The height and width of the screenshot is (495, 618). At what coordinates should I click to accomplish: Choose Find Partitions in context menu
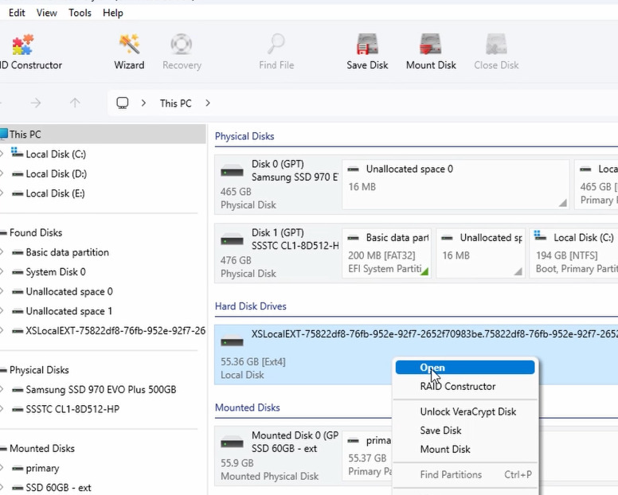tap(465, 474)
